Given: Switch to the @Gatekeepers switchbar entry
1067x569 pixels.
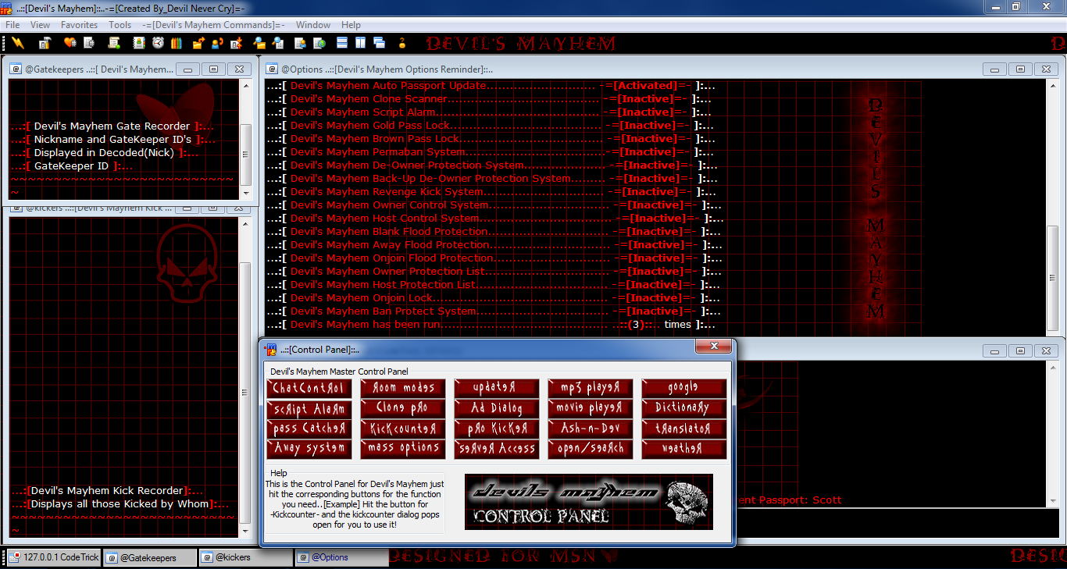Looking at the screenshot, I should coord(150,557).
